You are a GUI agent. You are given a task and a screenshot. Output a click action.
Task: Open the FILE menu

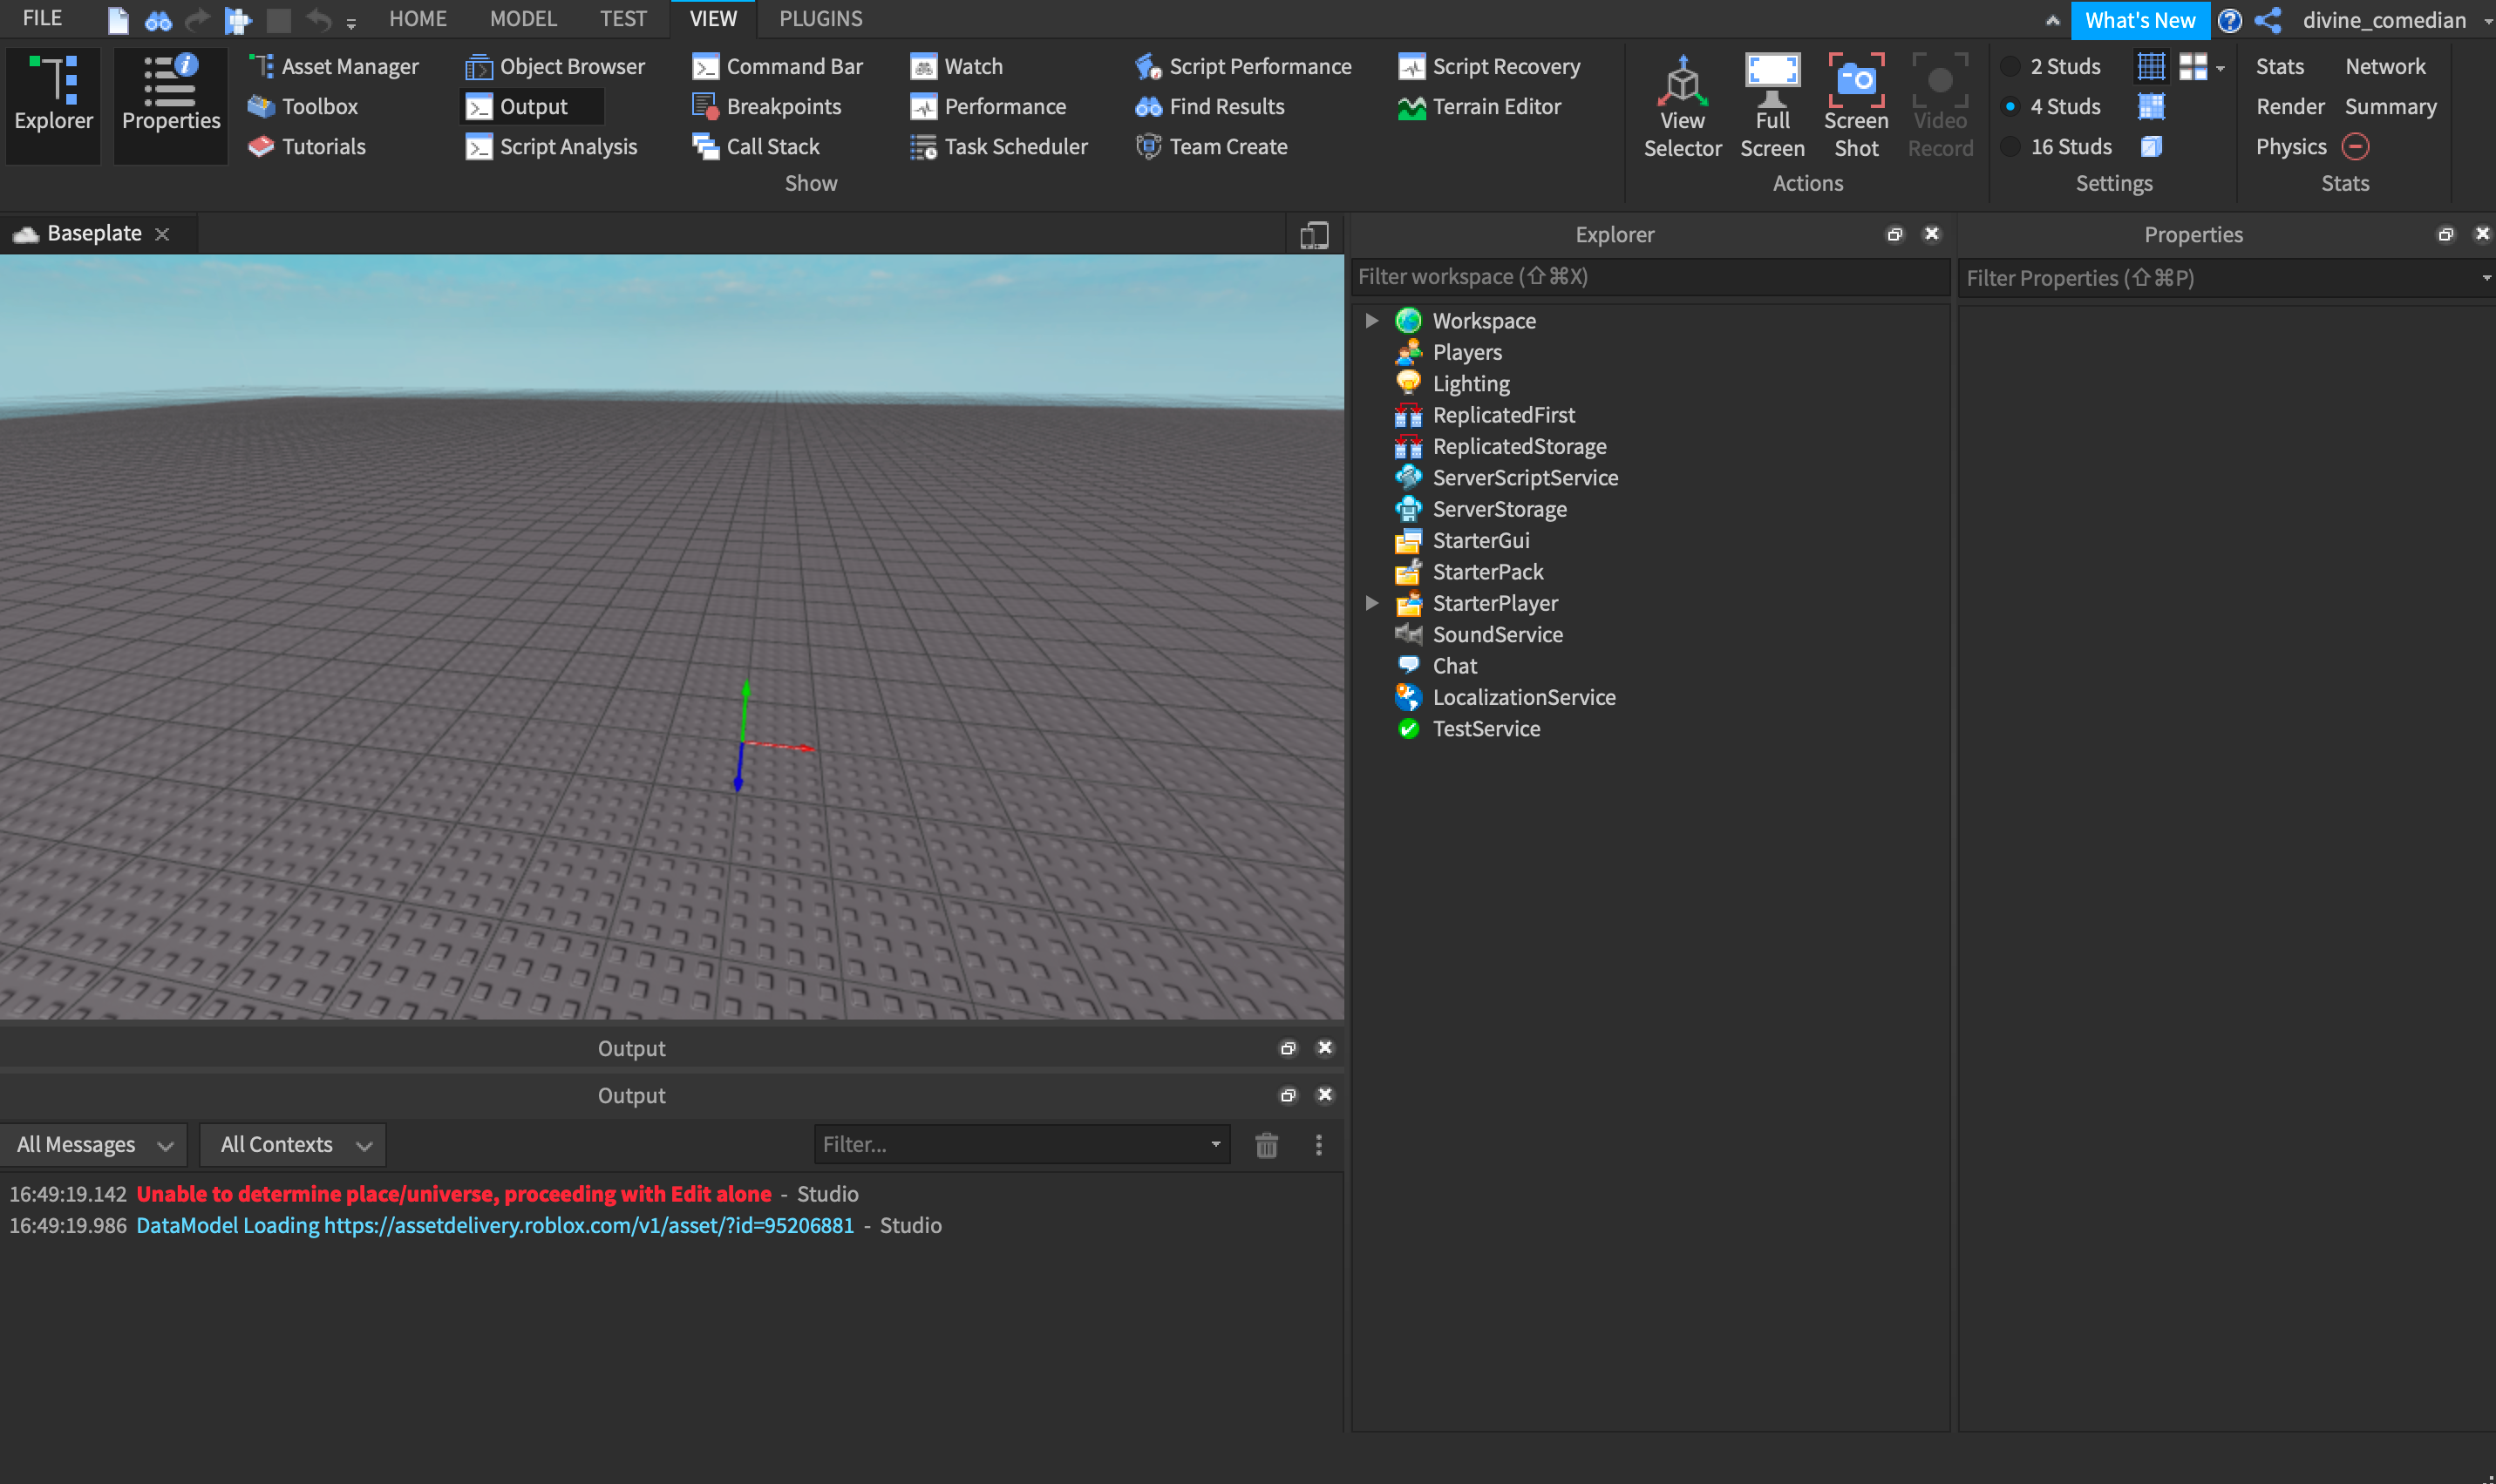pos(42,18)
